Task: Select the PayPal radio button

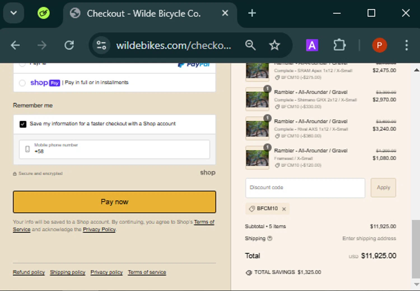Action: pyautogui.click(x=22, y=64)
